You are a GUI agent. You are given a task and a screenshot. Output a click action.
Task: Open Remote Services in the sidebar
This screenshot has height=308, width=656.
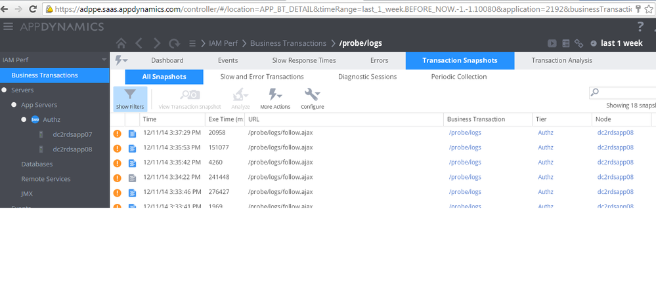[x=46, y=179]
